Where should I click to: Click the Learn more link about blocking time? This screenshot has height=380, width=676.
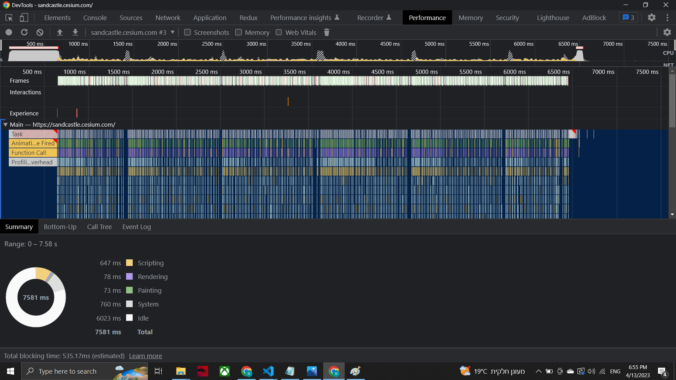pos(145,356)
